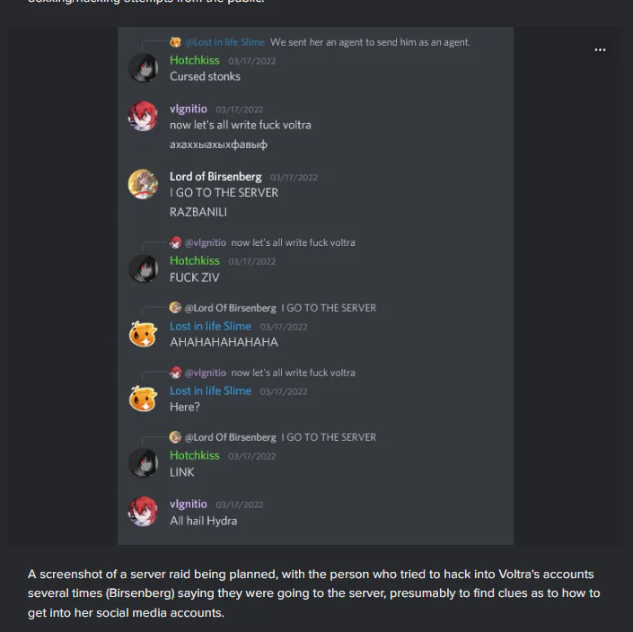Click Slime avatar beside "AHAHAHAHAHAHA" message
The height and width of the screenshot is (632, 633).
coord(144,333)
